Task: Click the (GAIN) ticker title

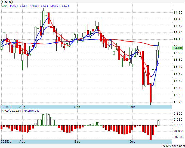Action: tap(7, 2)
